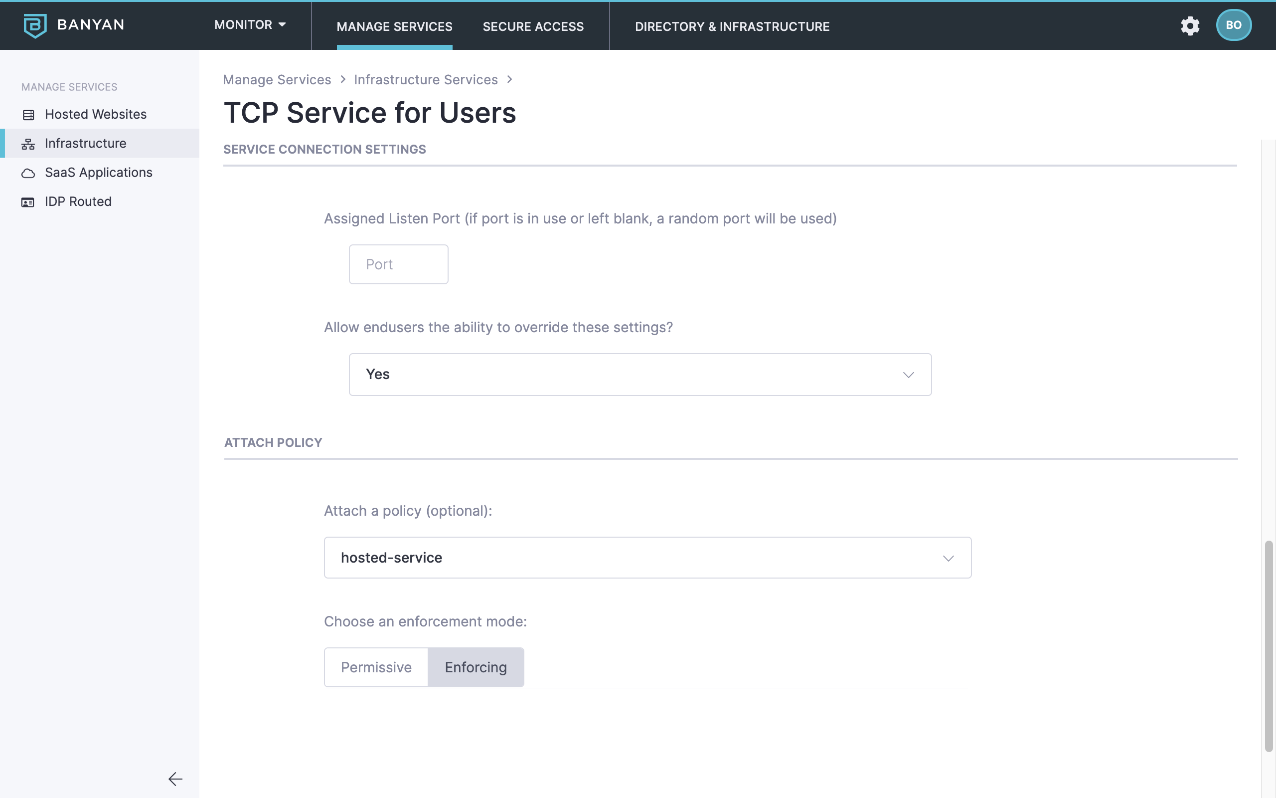Go to the Manage Services tab
The height and width of the screenshot is (798, 1276).
pyautogui.click(x=394, y=26)
